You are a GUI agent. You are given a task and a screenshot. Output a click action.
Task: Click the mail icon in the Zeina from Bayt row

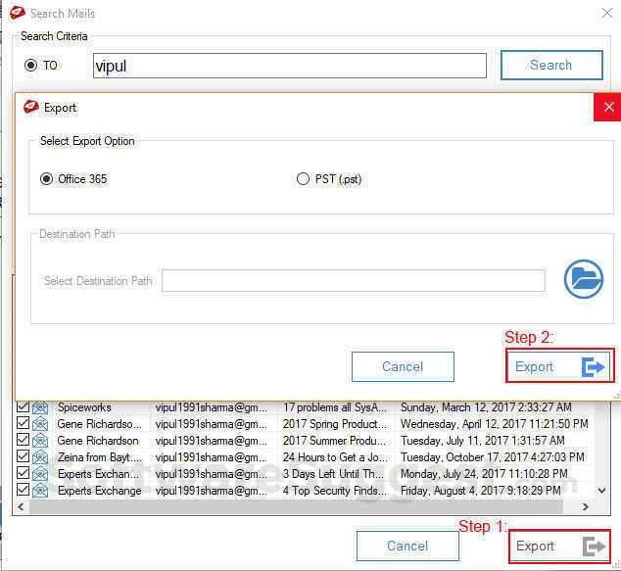coord(40,457)
